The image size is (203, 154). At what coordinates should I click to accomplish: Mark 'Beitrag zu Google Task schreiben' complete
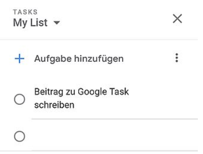20,99
